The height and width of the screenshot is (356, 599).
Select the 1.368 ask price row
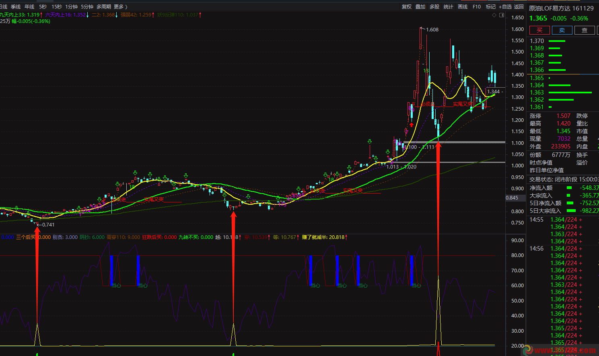click(x=562, y=56)
